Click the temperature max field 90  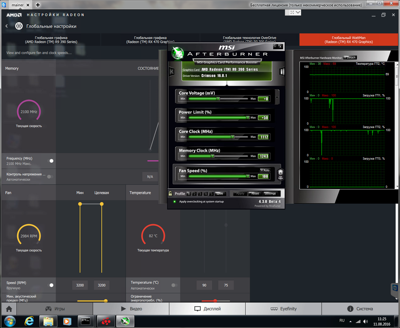(204, 285)
